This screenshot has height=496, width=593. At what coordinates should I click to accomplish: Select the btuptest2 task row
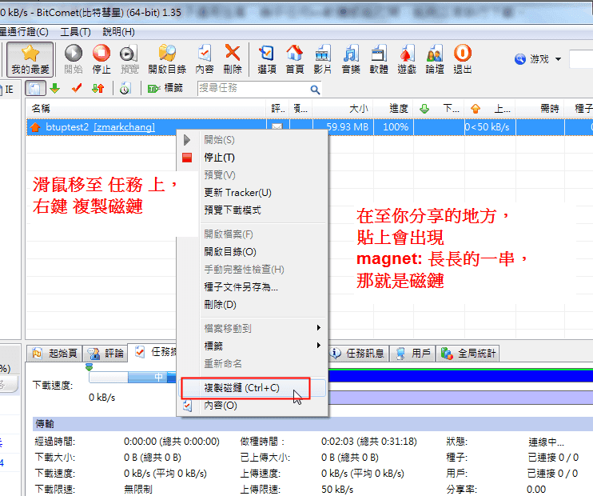coord(309,127)
